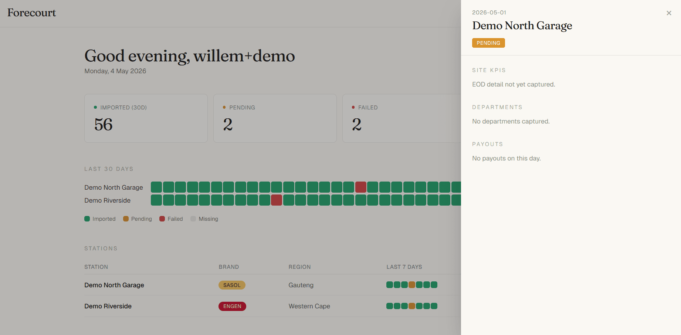This screenshot has height=335, width=681.
Task: Select the red failed day in Demo Riverside heatmap
Action: coord(277,200)
